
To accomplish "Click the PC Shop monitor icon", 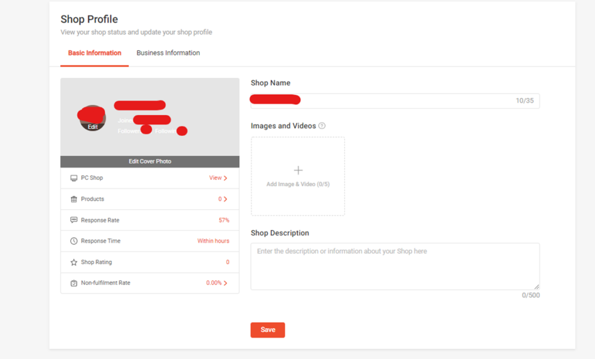I will 74,177.
